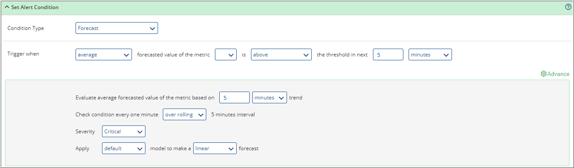The width and height of the screenshot is (574, 168).
Task: Open the linear forecast dropdown
Action: point(215,148)
